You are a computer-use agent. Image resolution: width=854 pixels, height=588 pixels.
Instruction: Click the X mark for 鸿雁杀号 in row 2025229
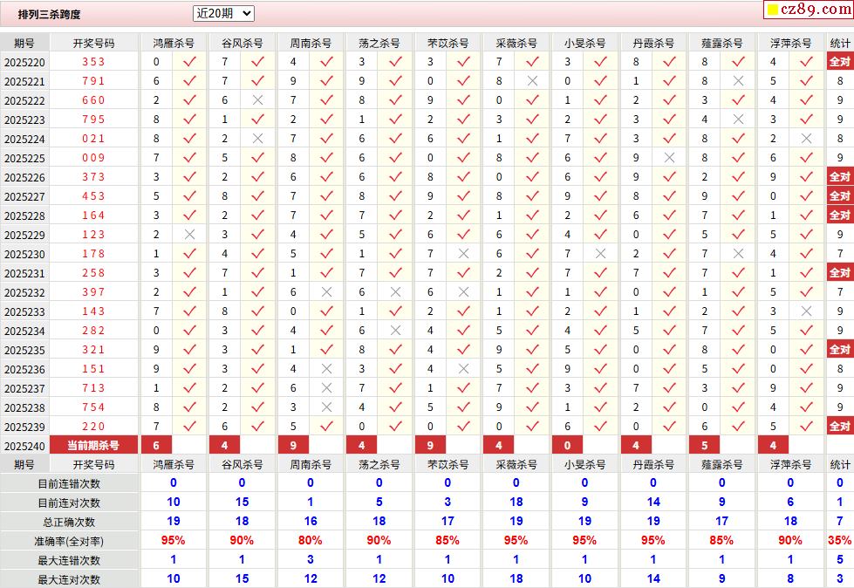click(189, 235)
